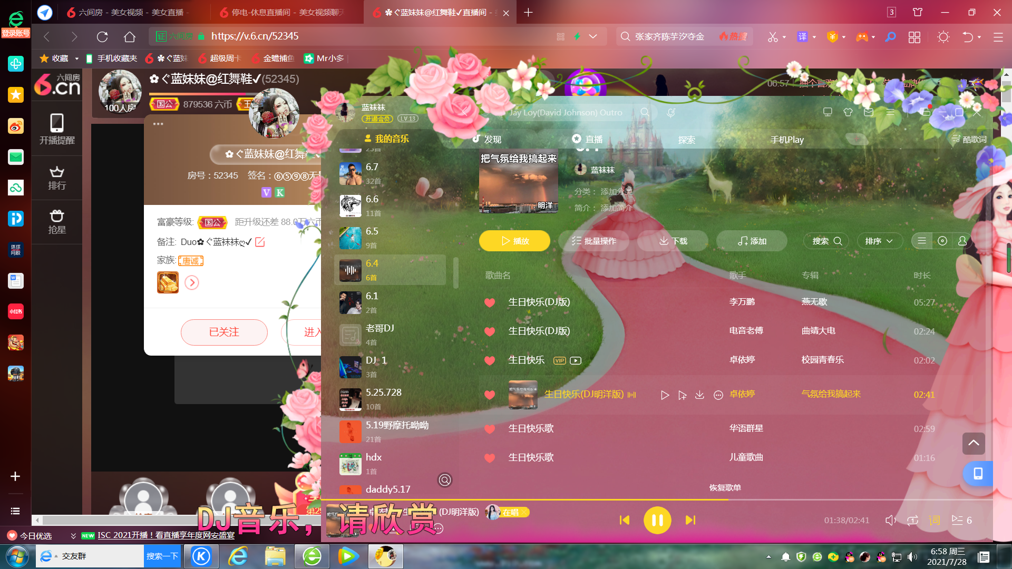Toggle the repeat-one loop mode icon
The image size is (1012, 569).
coord(912,520)
